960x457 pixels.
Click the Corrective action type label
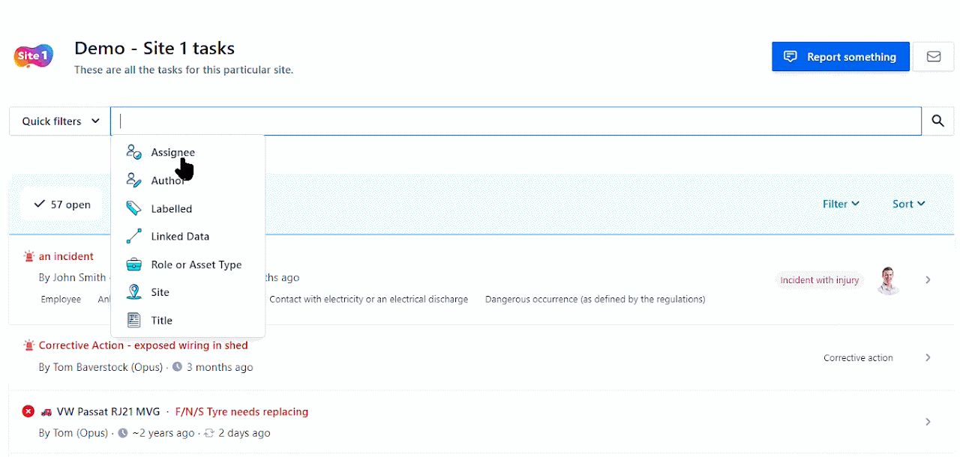[858, 358]
